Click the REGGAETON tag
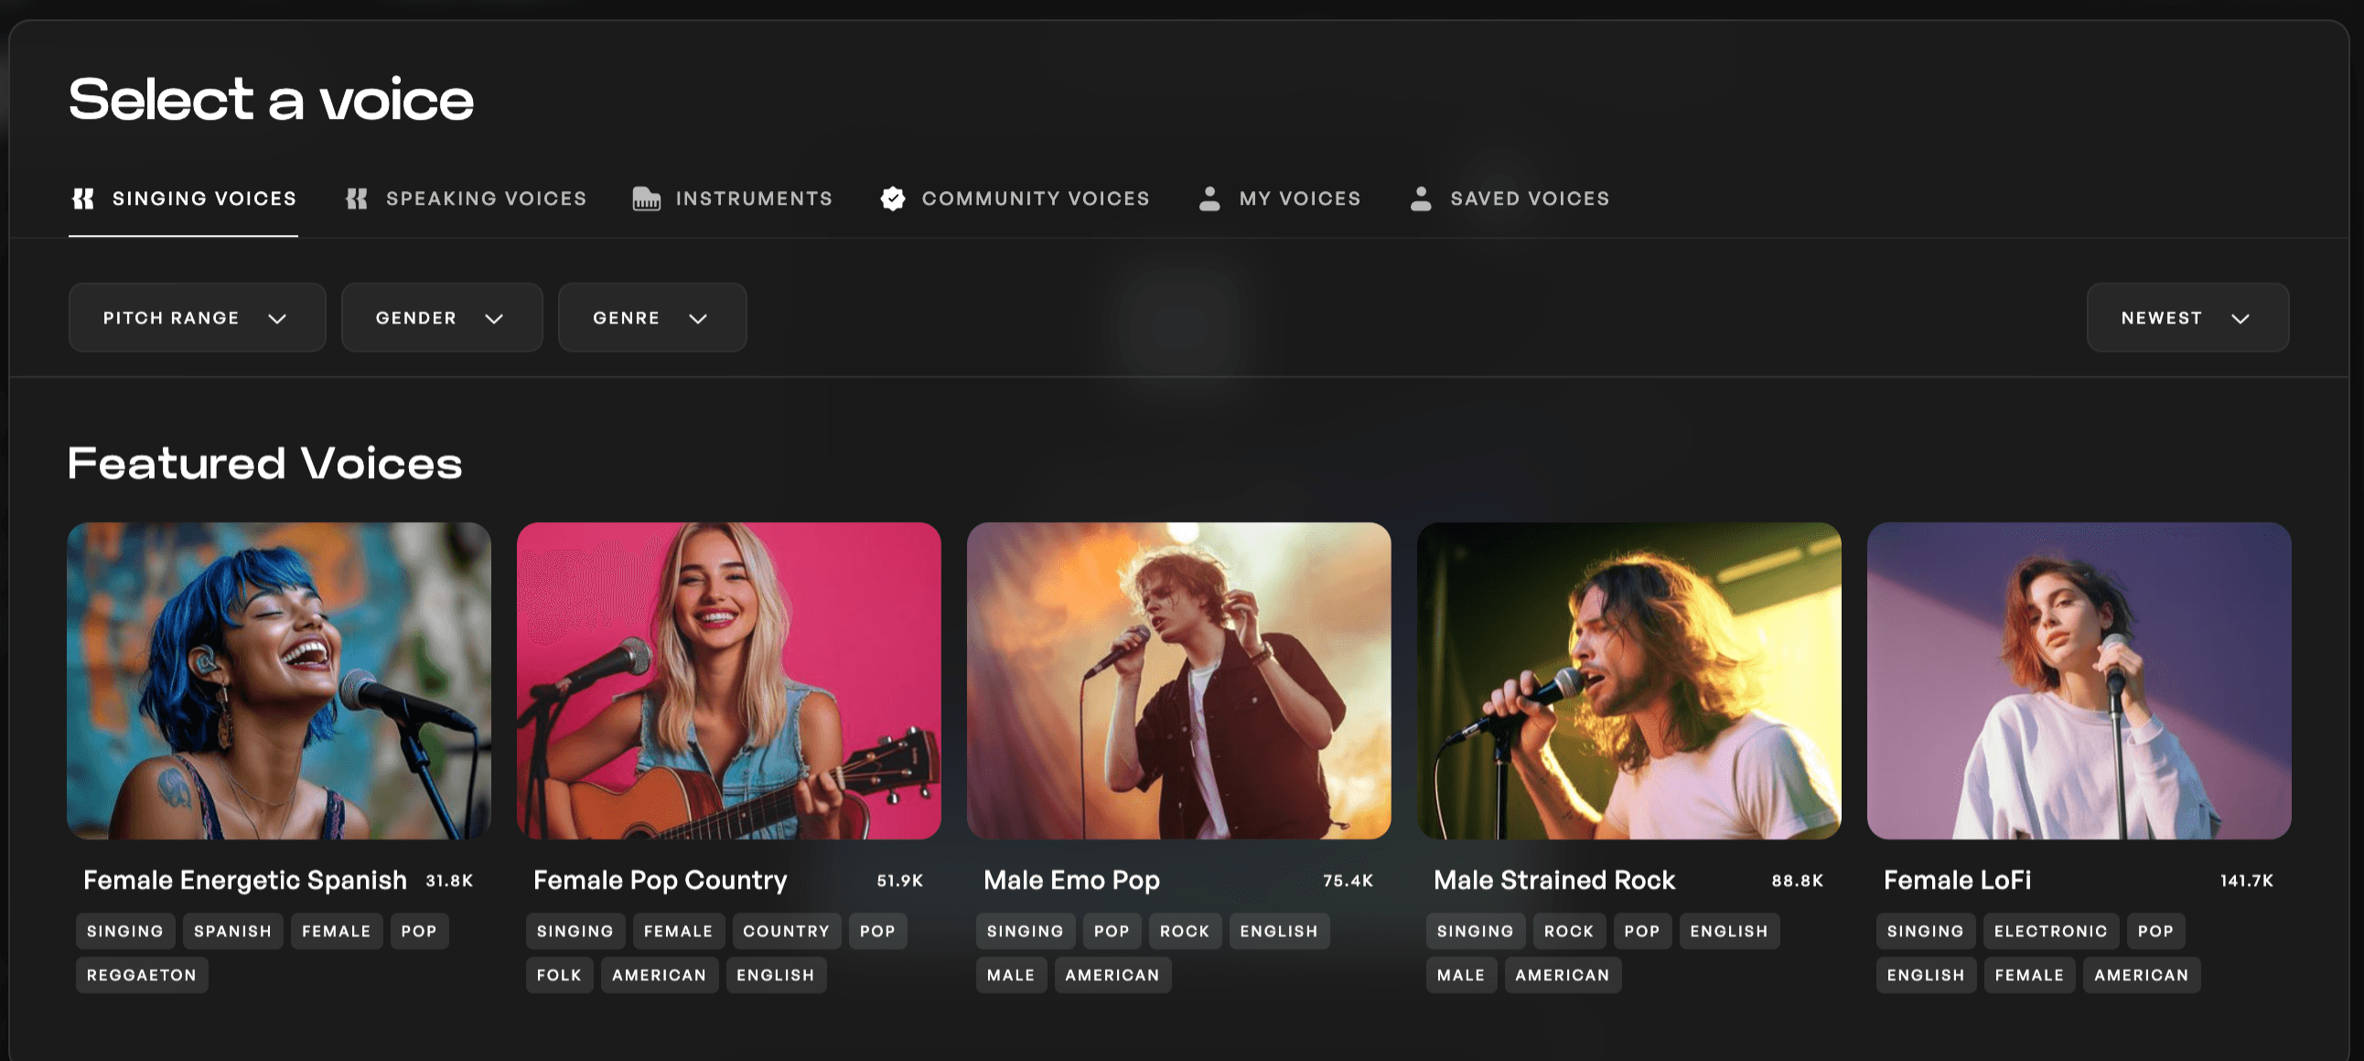This screenshot has width=2364, height=1061. 142,975
